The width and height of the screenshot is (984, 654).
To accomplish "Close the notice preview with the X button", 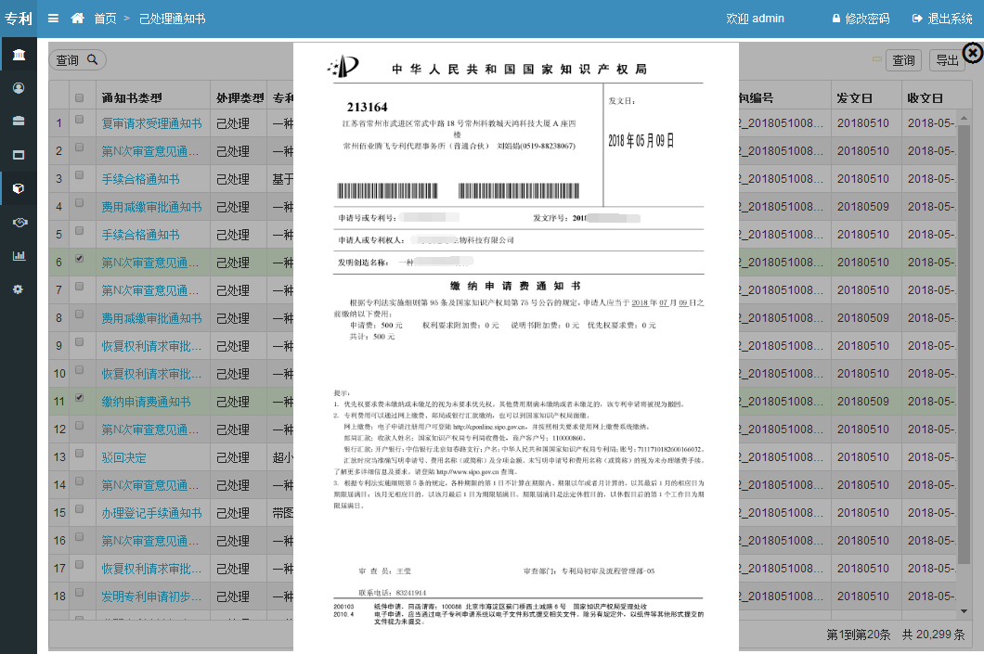I will (x=972, y=54).
